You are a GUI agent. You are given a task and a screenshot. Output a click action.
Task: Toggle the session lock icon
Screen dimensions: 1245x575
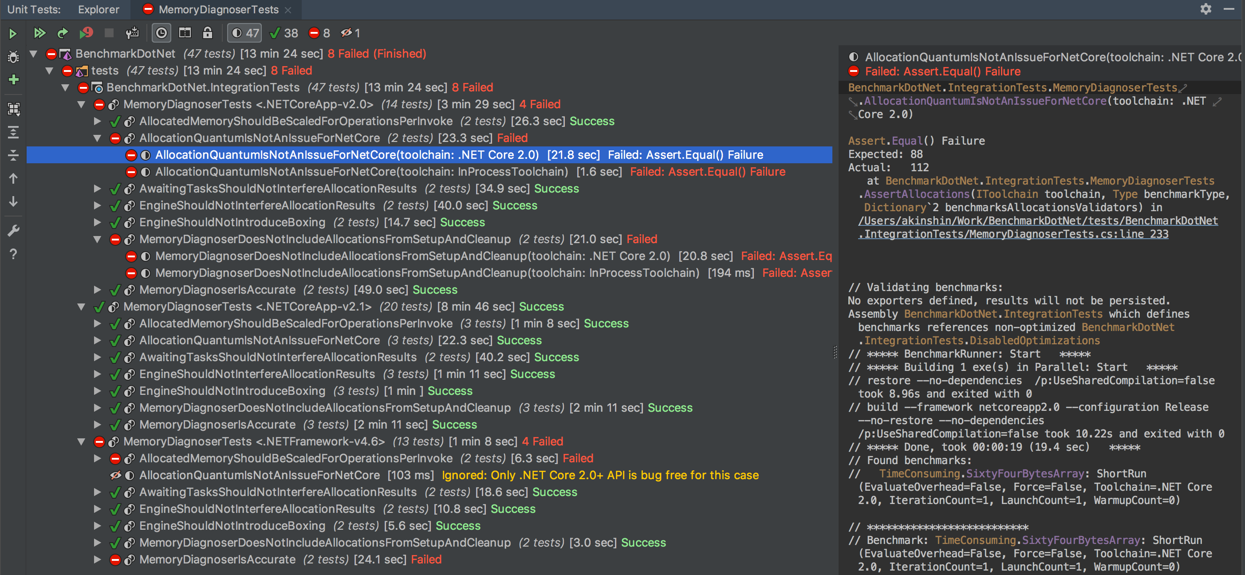[207, 33]
